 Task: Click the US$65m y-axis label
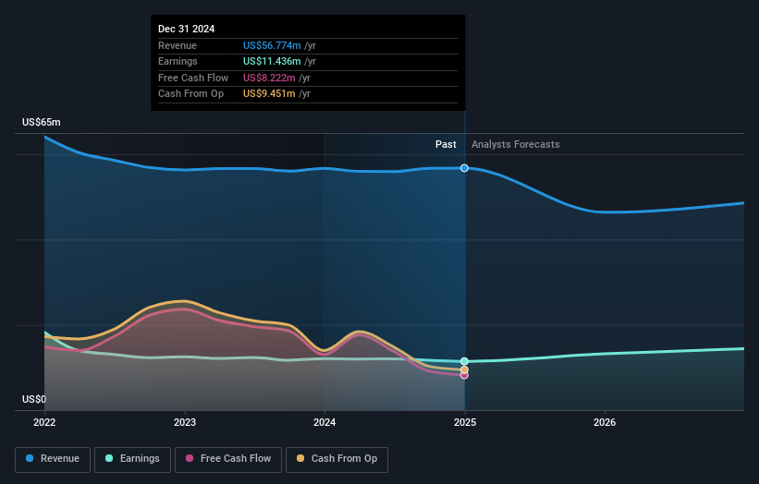tap(42, 122)
